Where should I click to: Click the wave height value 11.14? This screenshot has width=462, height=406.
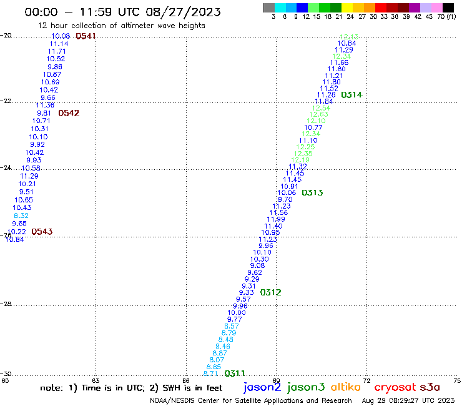coord(59,44)
